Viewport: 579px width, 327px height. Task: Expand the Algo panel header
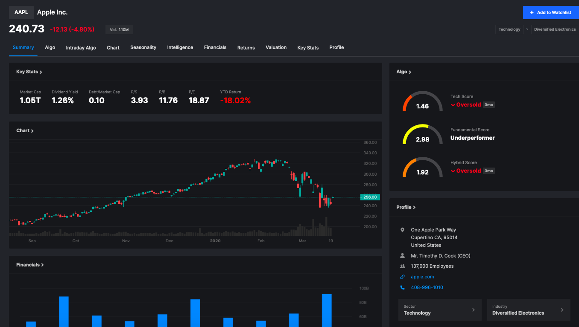point(404,72)
